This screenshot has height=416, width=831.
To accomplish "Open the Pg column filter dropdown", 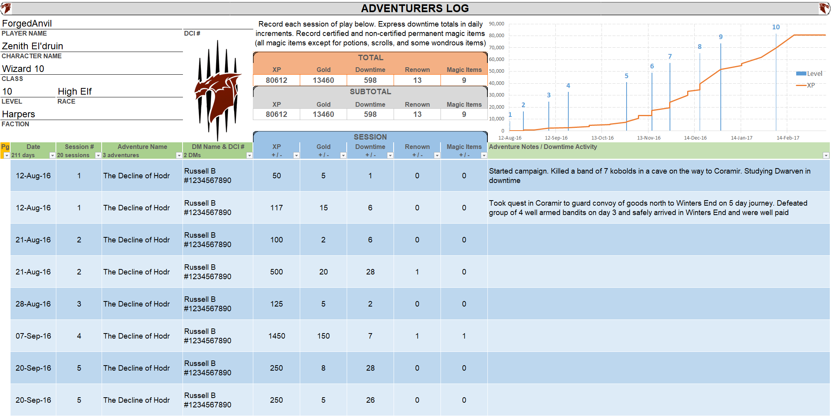I will 7,156.
